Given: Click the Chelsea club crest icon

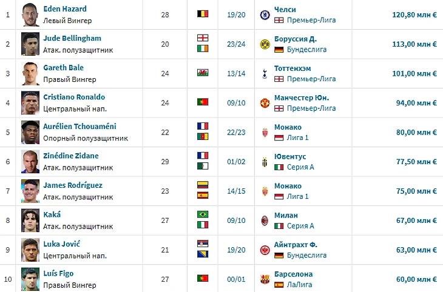Looking at the screenshot, I should coord(265,15).
